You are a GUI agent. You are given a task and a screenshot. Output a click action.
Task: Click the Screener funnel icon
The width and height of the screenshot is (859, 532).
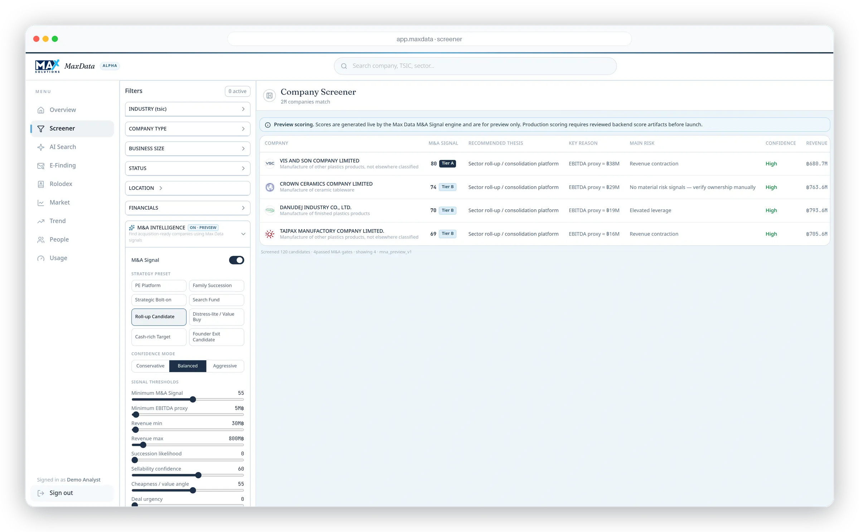(x=41, y=128)
